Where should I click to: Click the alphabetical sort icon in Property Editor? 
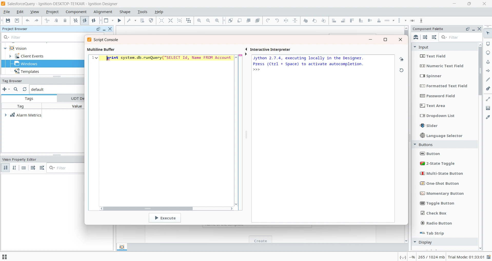point(14,168)
